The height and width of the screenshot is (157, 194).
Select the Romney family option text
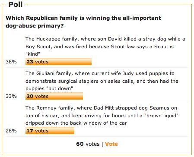pos(102,116)
